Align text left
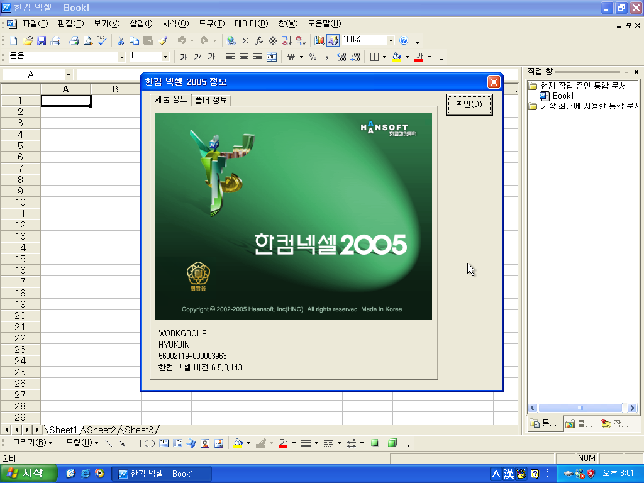Screen dimensions: 644x483 (230, 57)
